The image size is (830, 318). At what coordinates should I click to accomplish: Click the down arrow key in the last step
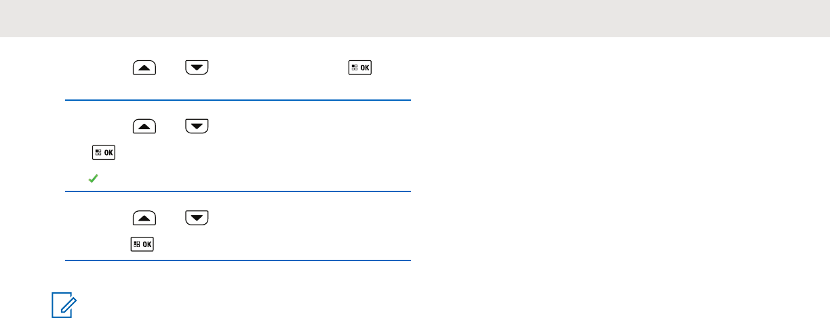197,218
